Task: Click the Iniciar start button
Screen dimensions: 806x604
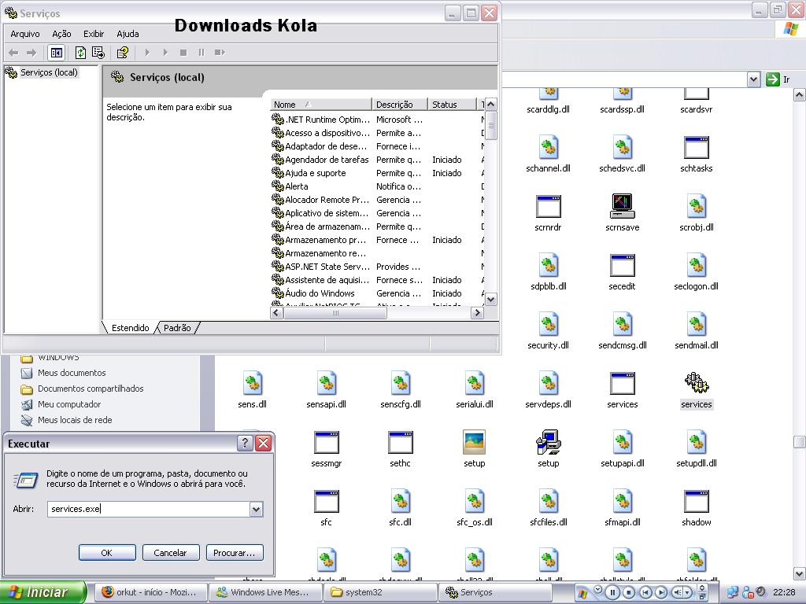Action: click(43, 592)
